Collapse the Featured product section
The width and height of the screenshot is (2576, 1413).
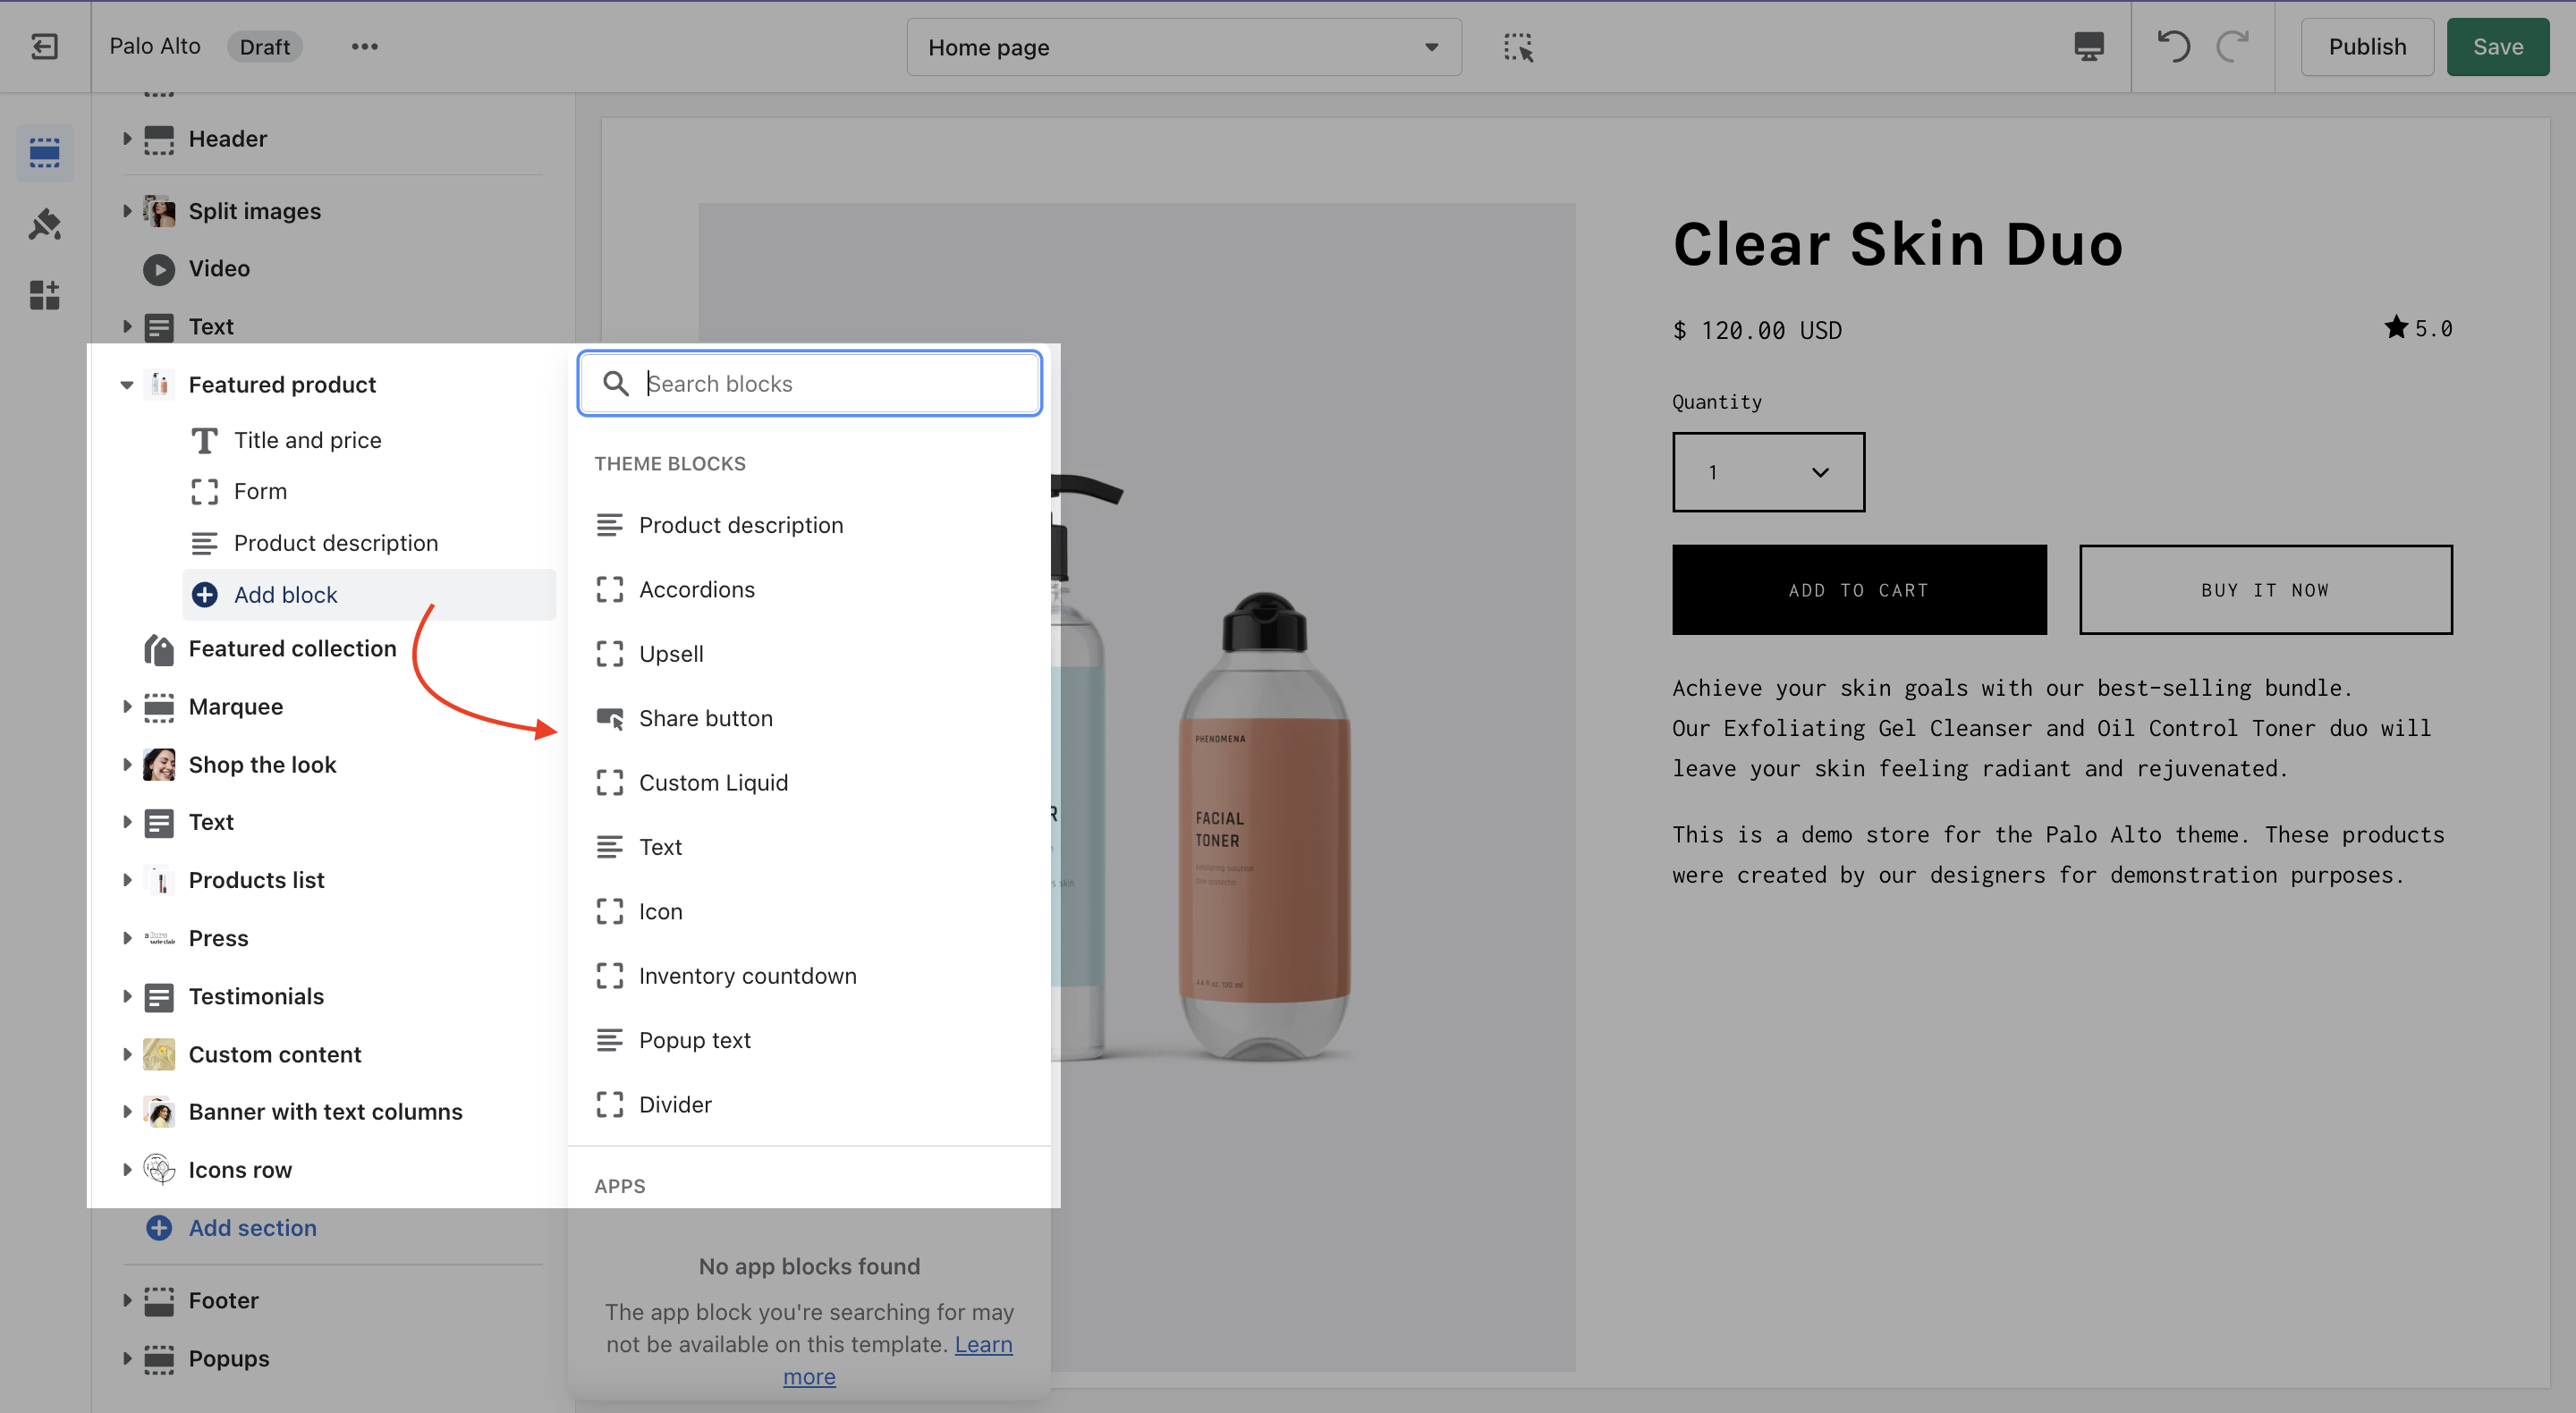[x=127, y=385]
